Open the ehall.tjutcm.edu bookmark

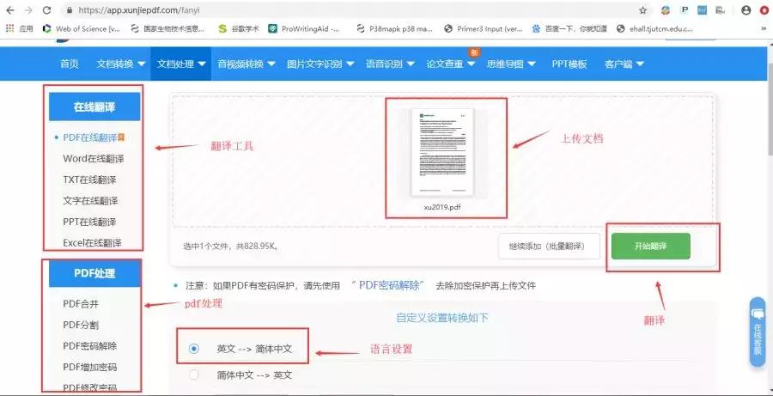[x=654, y=28]
